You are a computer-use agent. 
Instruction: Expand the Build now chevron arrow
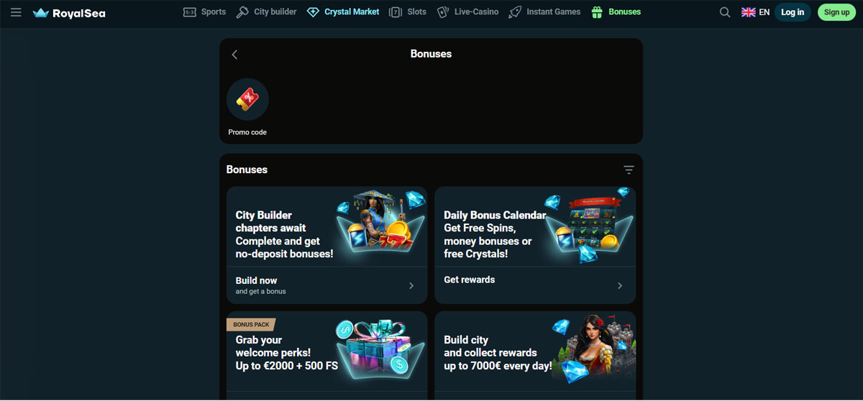pyautogui.click(x=411, y=285)
